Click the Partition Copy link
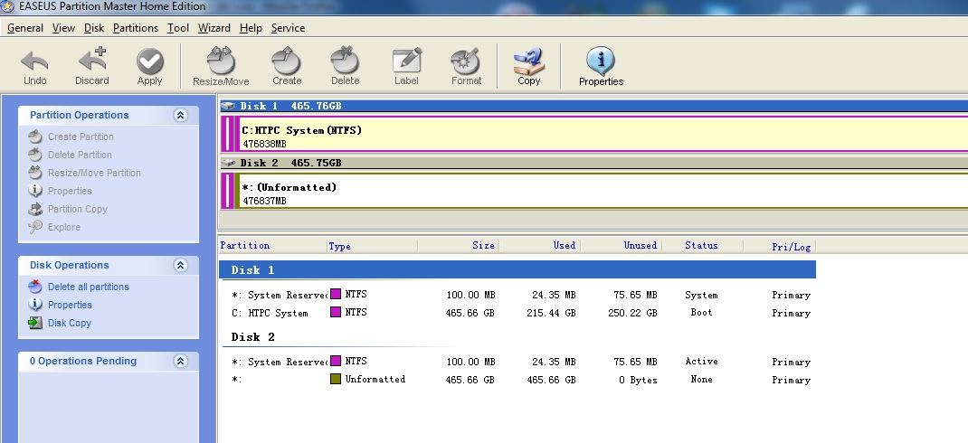Image resolution: width=968 pixels, height=443 pixels. pyautogui.click(x=78, y=209)
